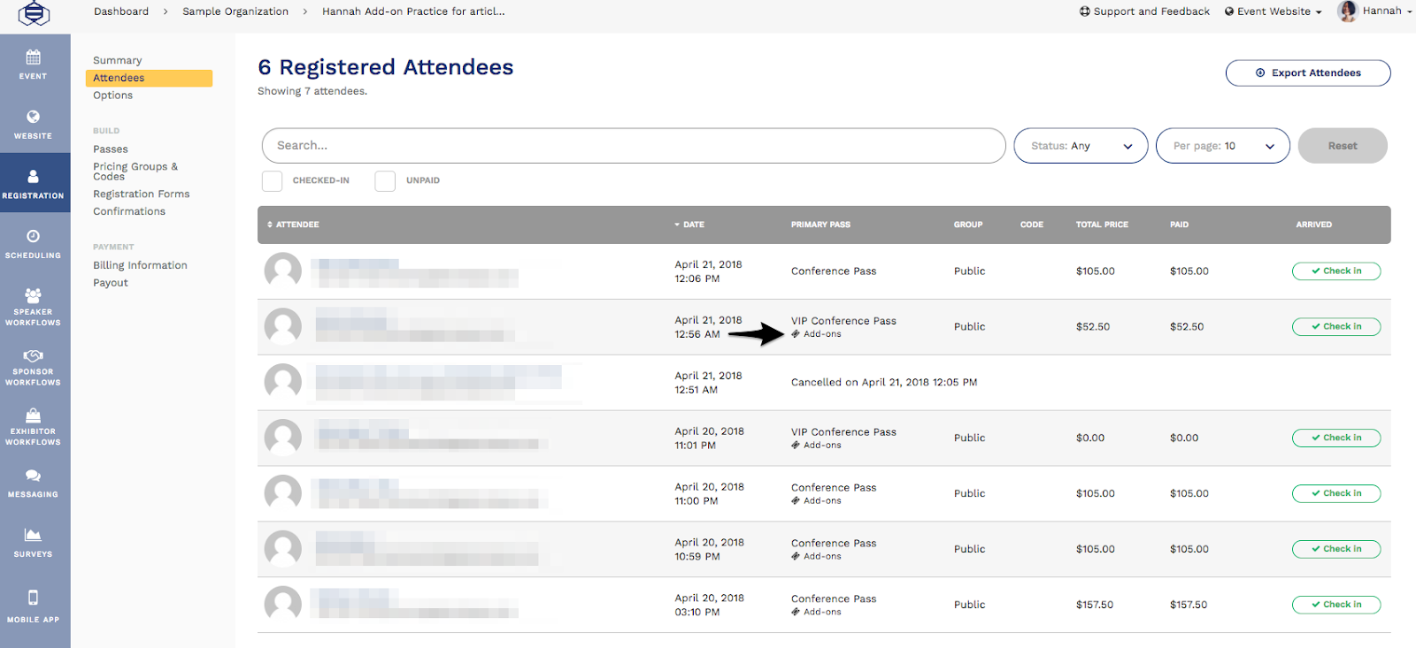This screenshot has width=1416, height=648.
Task: Click into the Search attendees field
Action: pyautogui.click(x=632, y=145)
